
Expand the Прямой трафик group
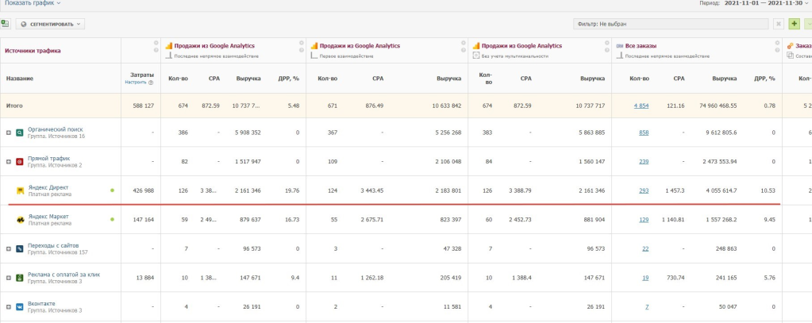click(9, 162)
